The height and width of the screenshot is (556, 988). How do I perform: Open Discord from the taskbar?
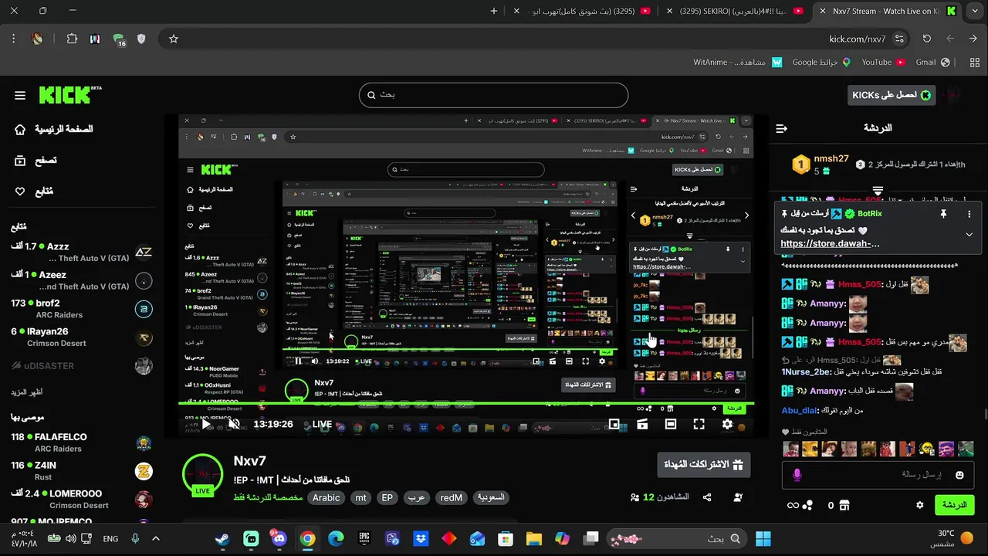(x=279, y=539)
